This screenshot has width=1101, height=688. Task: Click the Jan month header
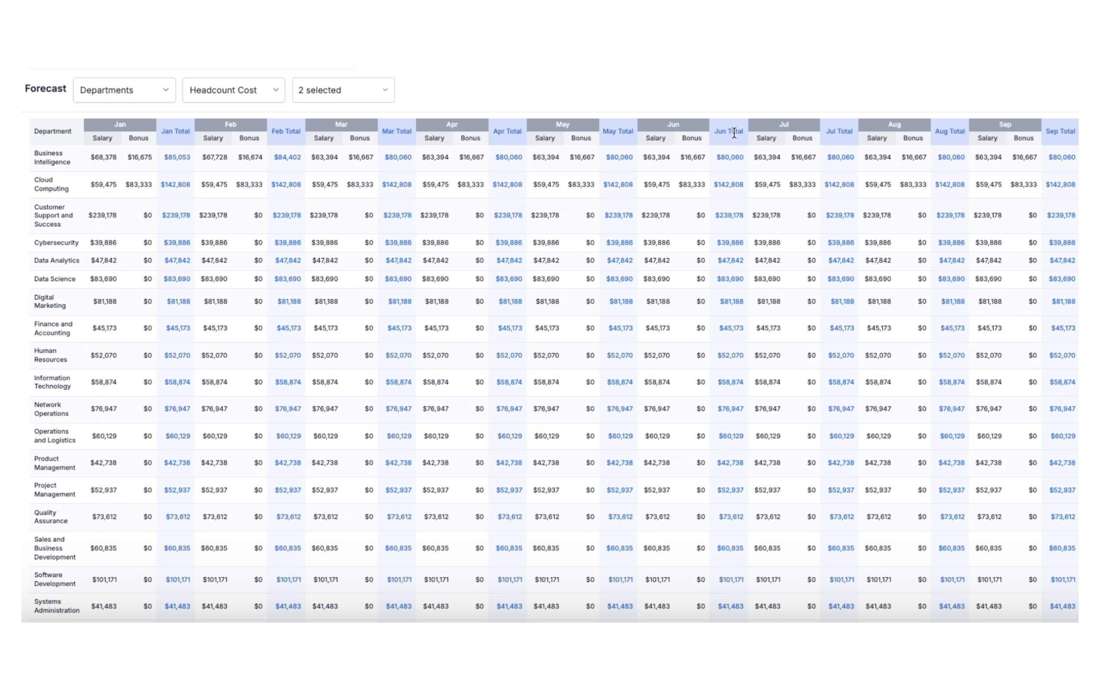[120, 124]
